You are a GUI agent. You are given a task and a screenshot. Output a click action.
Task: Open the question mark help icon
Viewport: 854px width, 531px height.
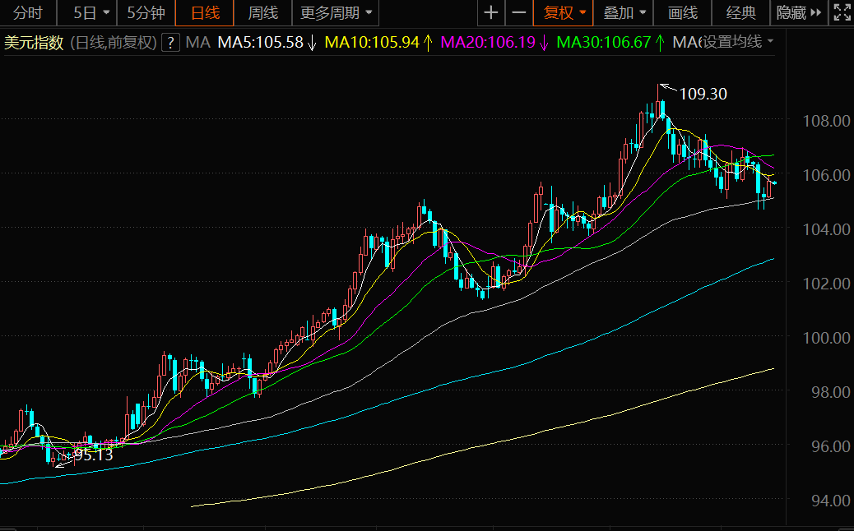(x=170, y=42)
